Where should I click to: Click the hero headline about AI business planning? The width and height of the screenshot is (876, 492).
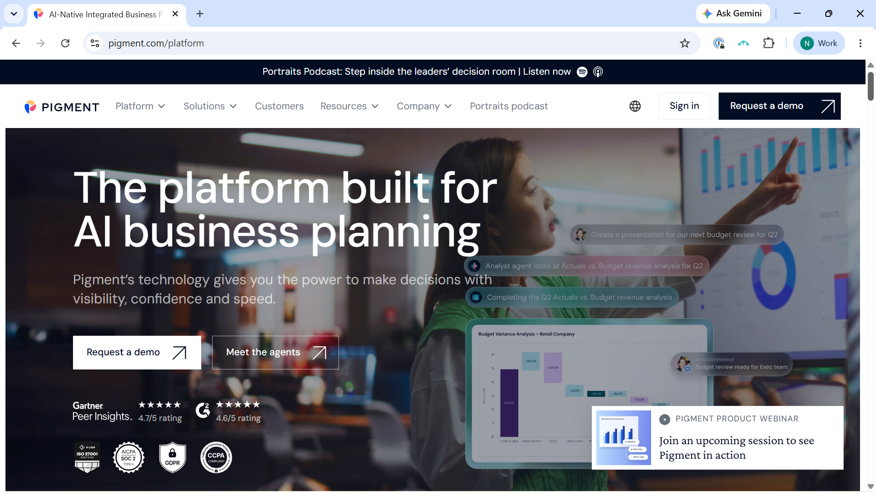tap(285, 210)
